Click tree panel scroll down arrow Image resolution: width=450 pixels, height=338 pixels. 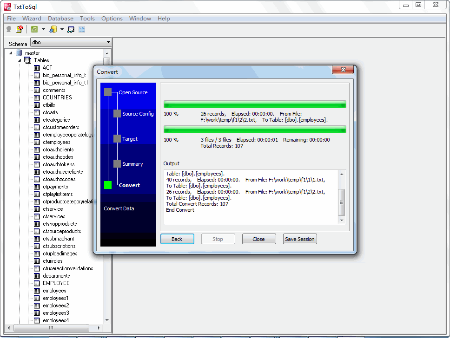coord(107,320)
